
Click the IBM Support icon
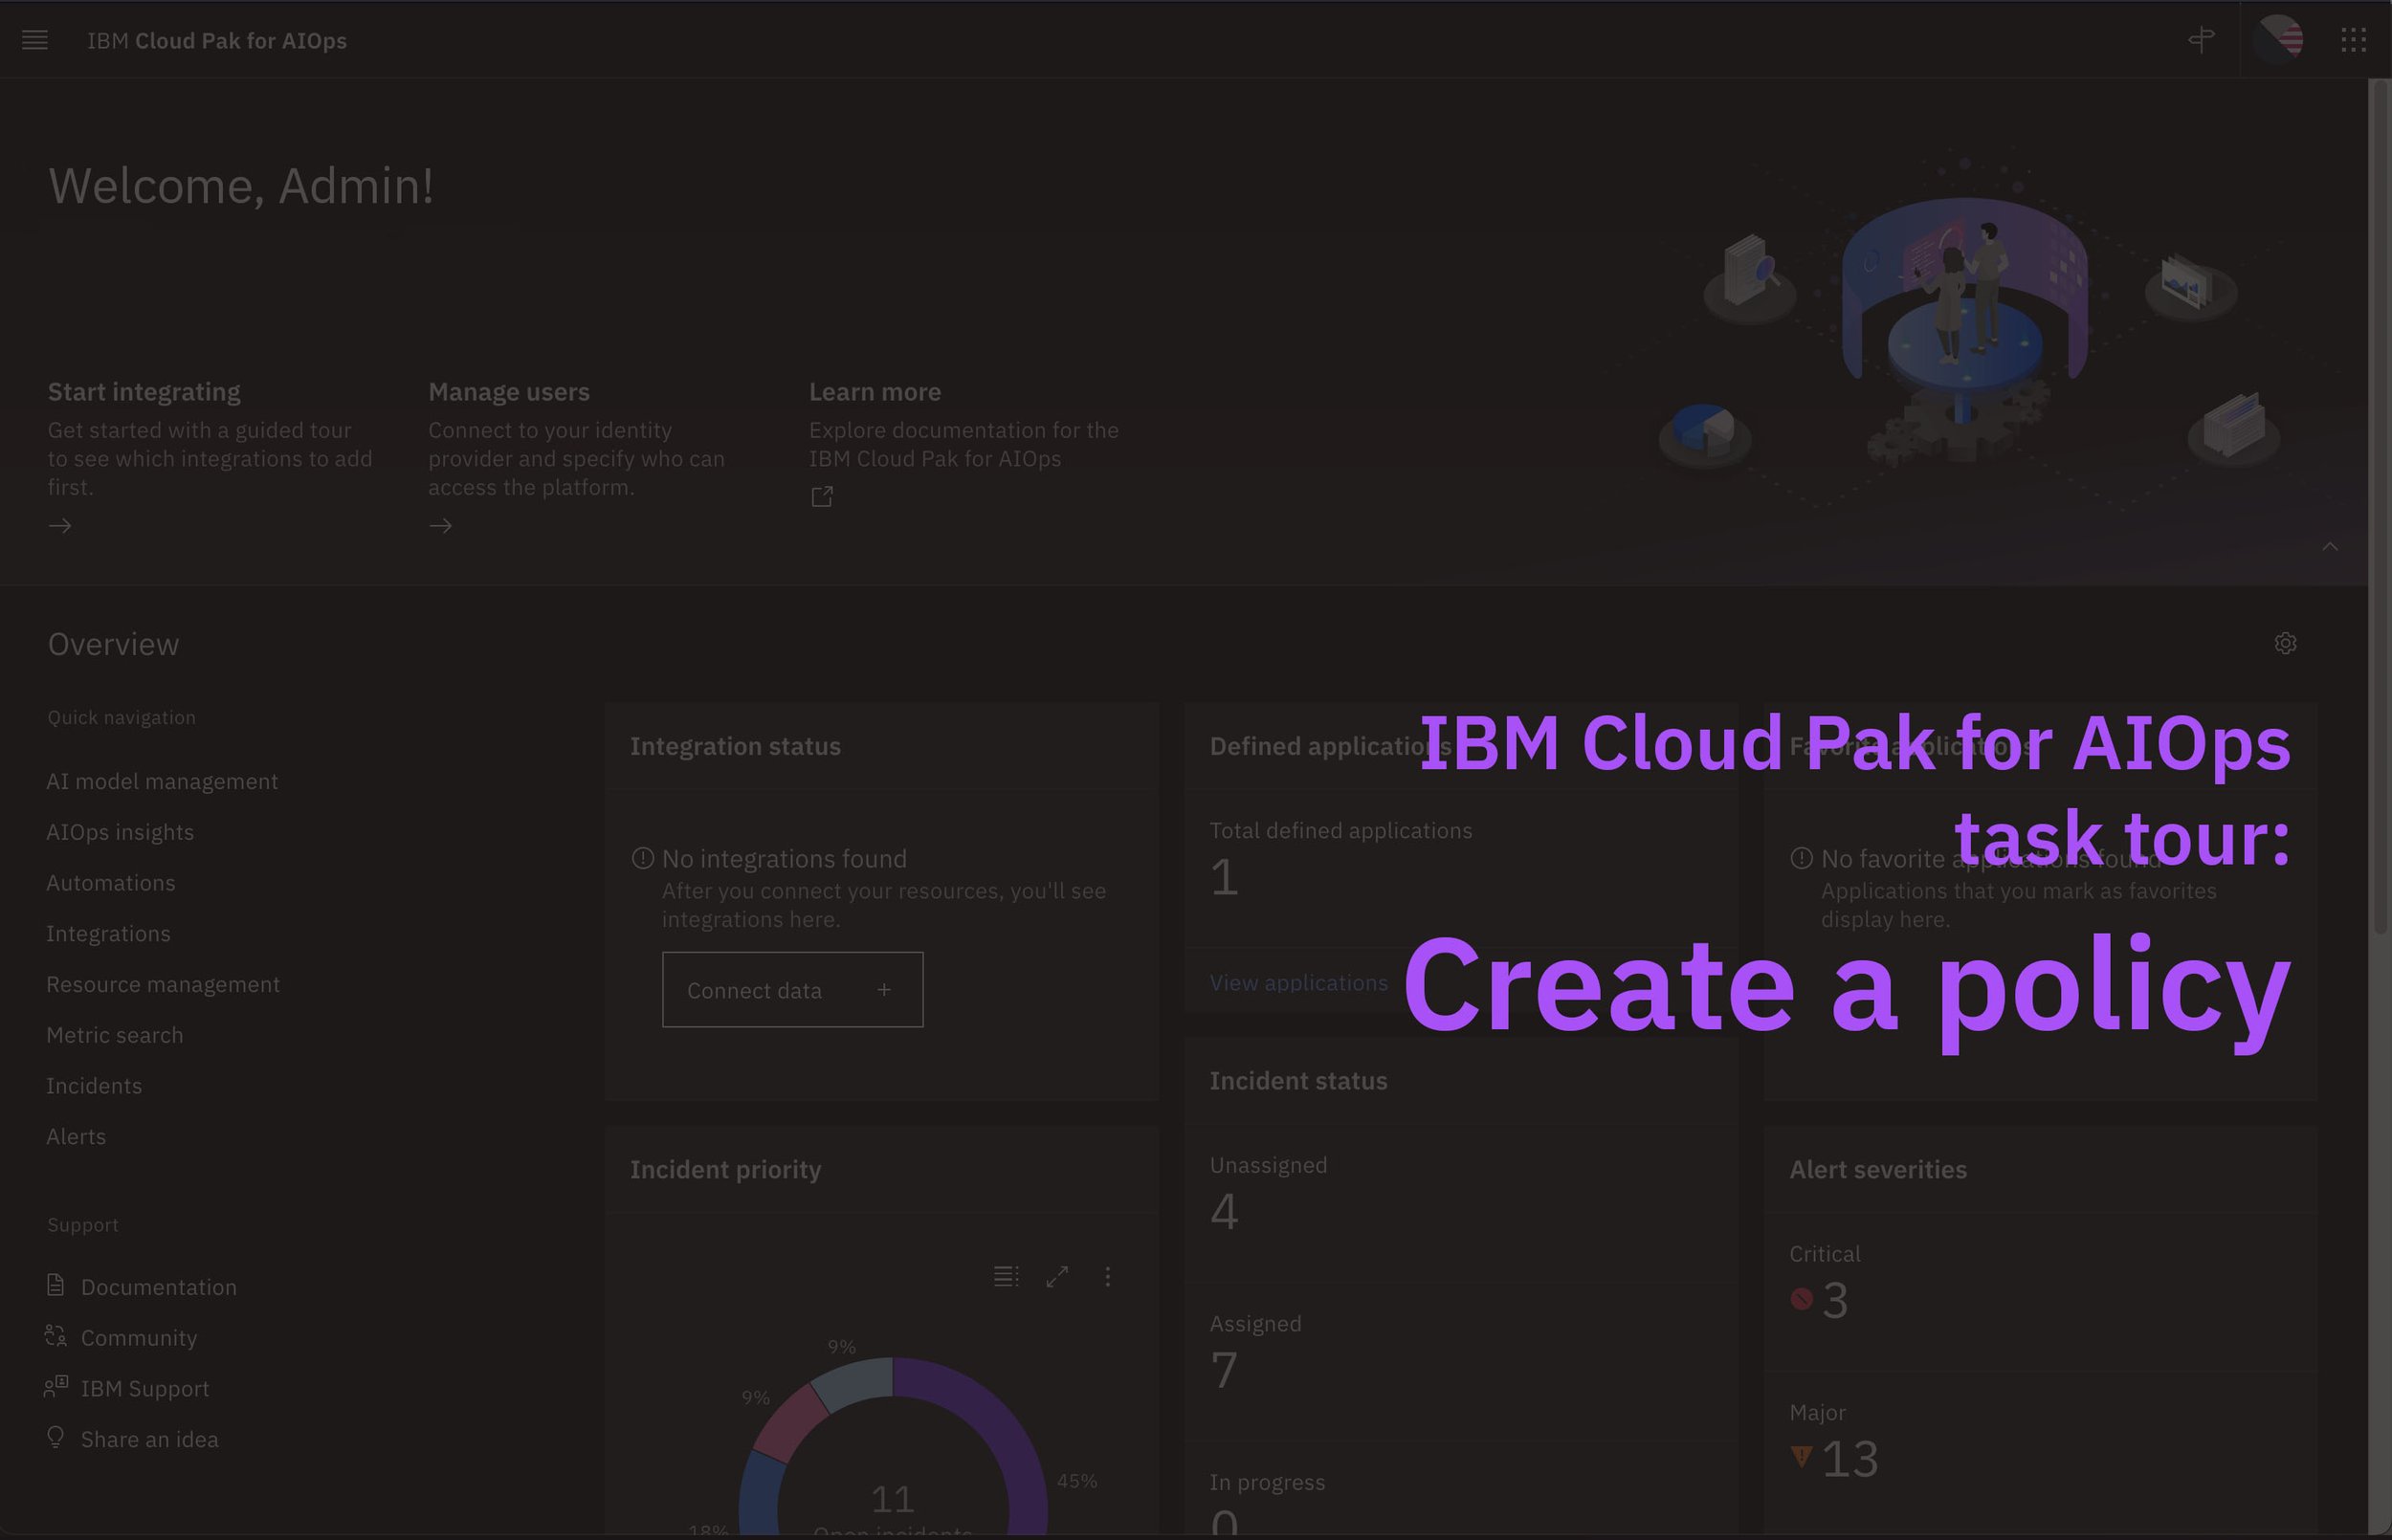click(x=56, y=1386)
